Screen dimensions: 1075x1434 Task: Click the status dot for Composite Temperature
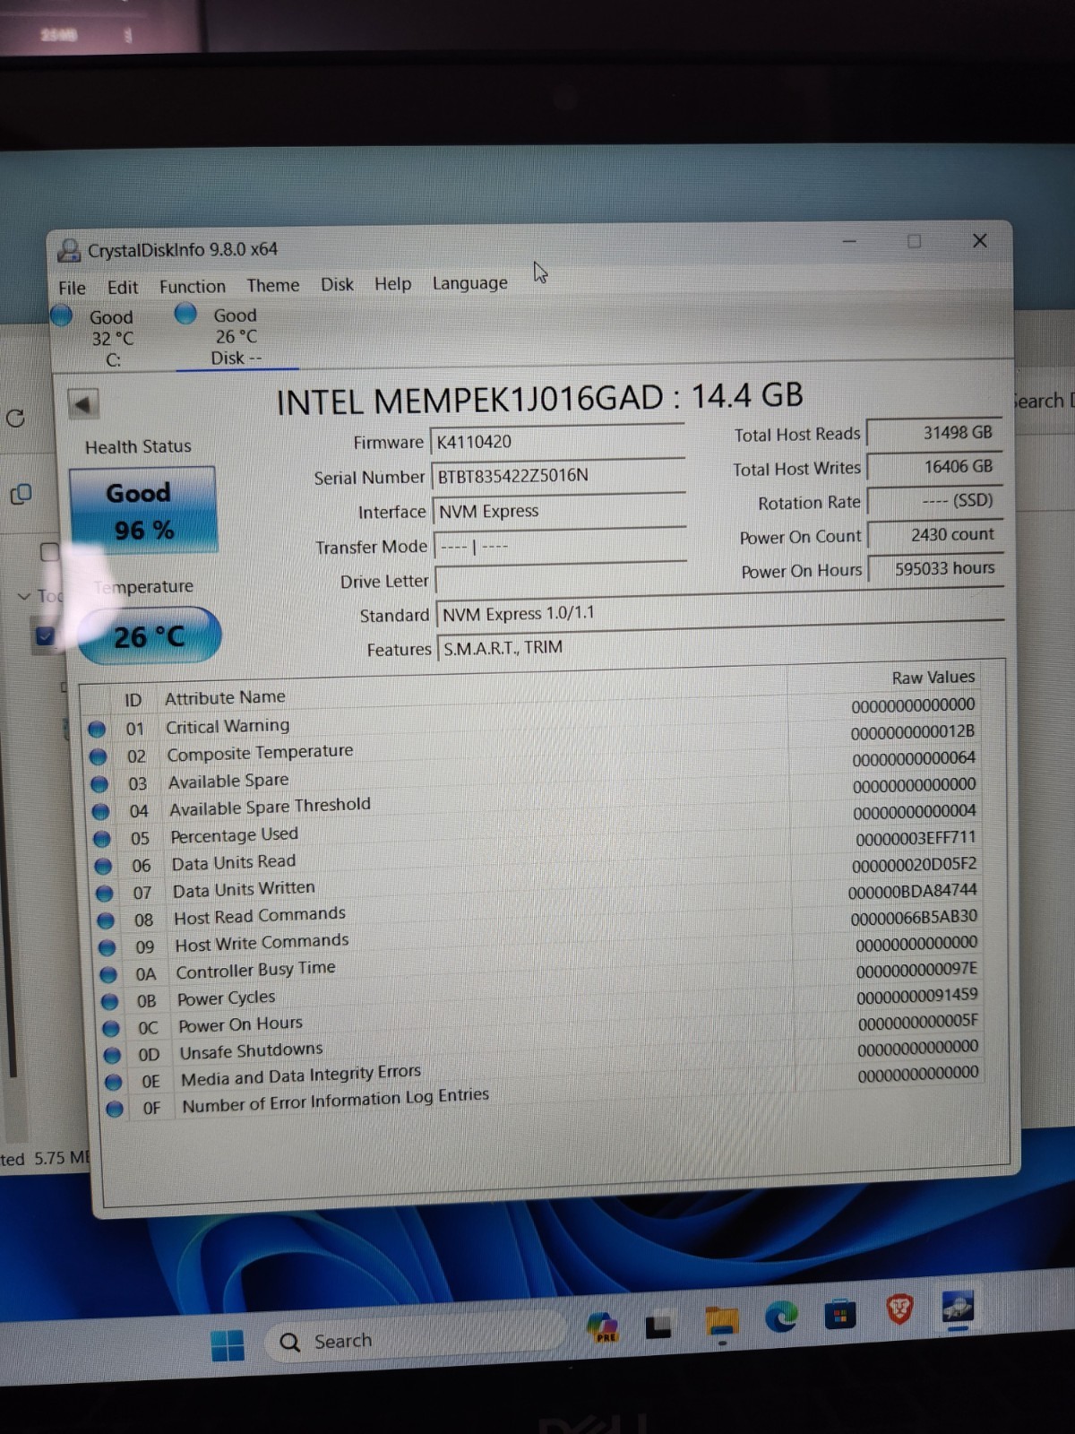pos(98,756)
